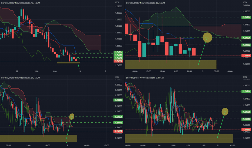Click green 1.64914 price label in 5-minute chart

(x=246, y=91)
